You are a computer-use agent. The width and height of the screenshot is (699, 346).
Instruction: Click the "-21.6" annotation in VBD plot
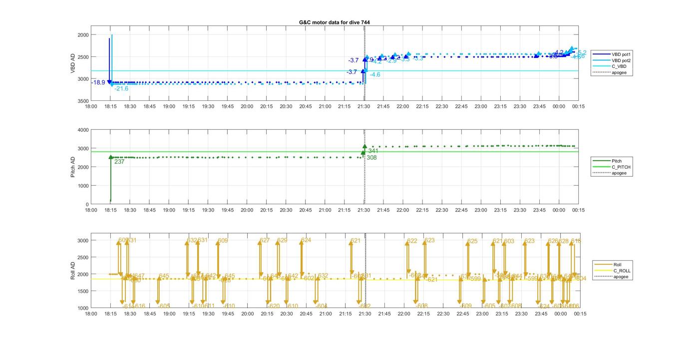pyautogui.click(x=121, y=88)
